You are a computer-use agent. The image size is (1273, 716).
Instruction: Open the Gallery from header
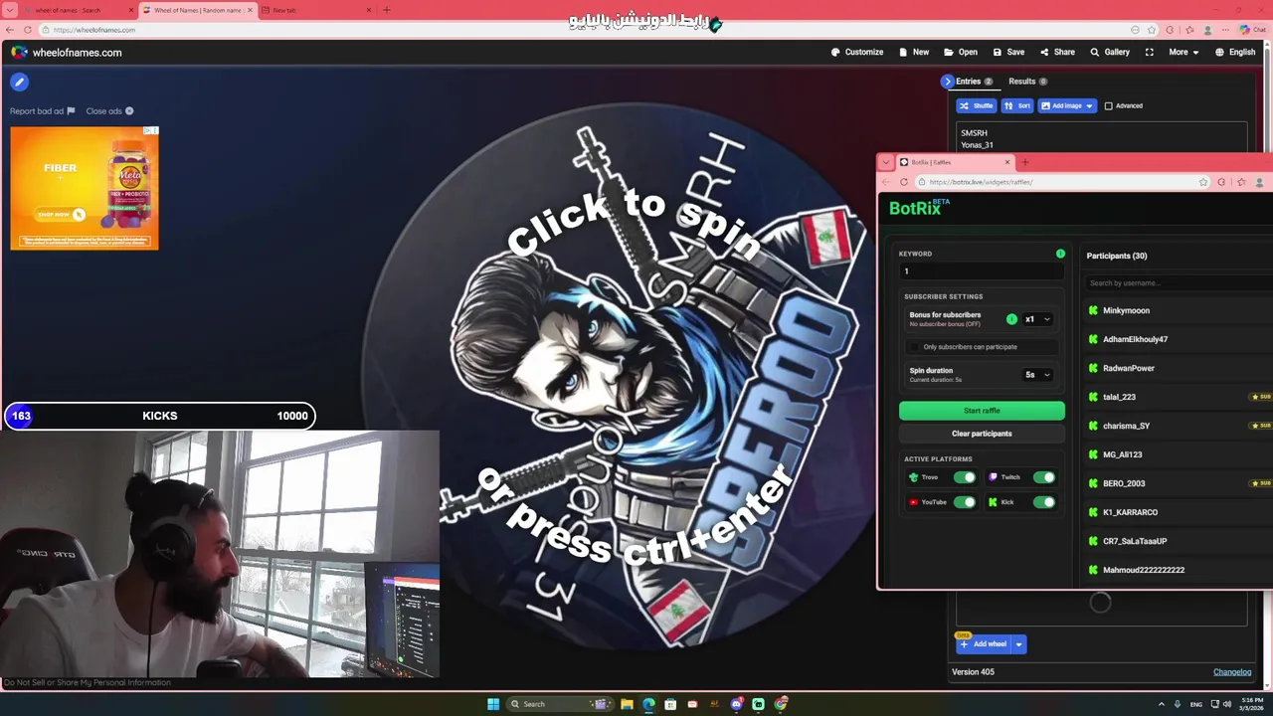tap(1110, 52)
